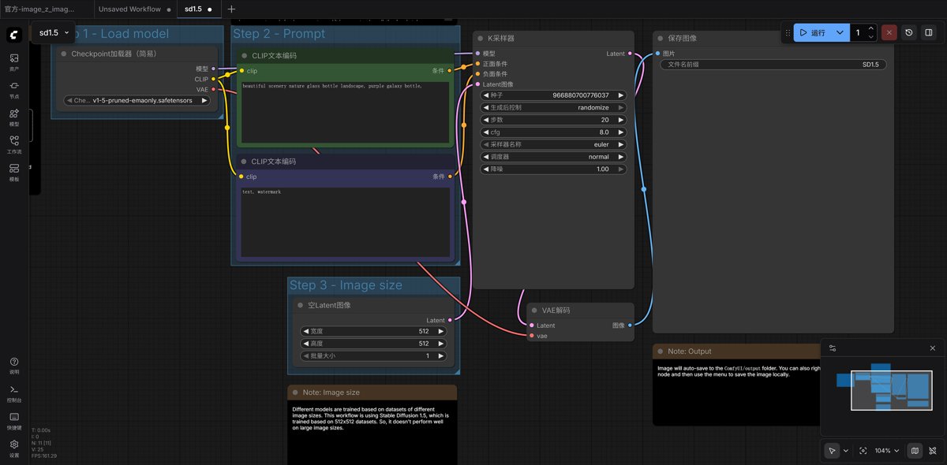Click the fit-view icon beside zoom percentage

[863, 451]
